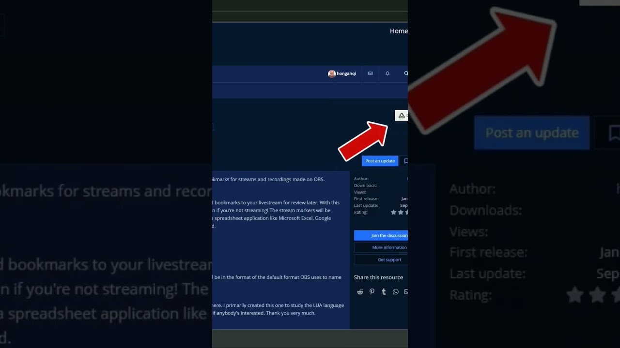
Task: Share the resource by email icon
Action: 406,292
